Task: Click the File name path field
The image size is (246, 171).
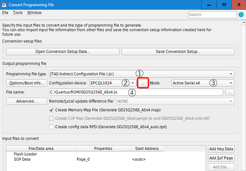Action: click(x=136, y=92)
